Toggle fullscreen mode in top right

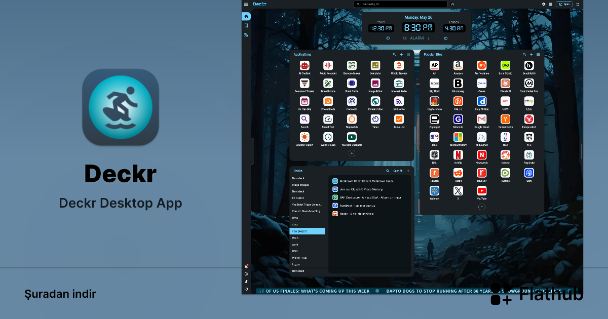click(578, 4)
